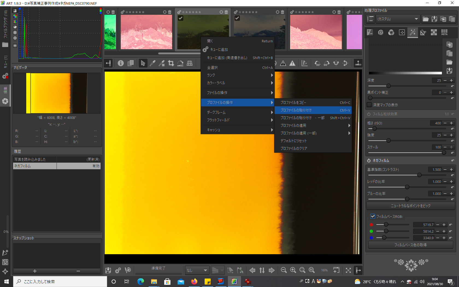Expand the キャッシュ submenu
This screenshot has height=287, width=459.
[x=238, y=130]
